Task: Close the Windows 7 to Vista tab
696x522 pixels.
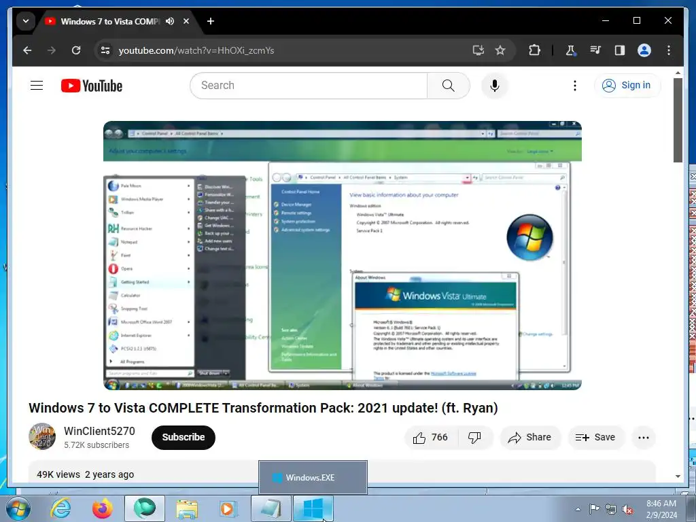Action: pos(186,21)
